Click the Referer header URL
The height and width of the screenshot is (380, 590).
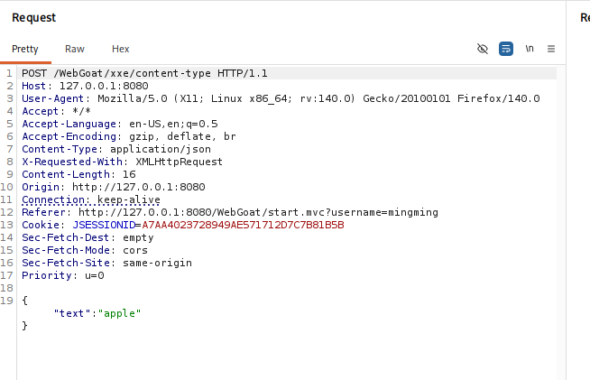click(x=258, y=212)
